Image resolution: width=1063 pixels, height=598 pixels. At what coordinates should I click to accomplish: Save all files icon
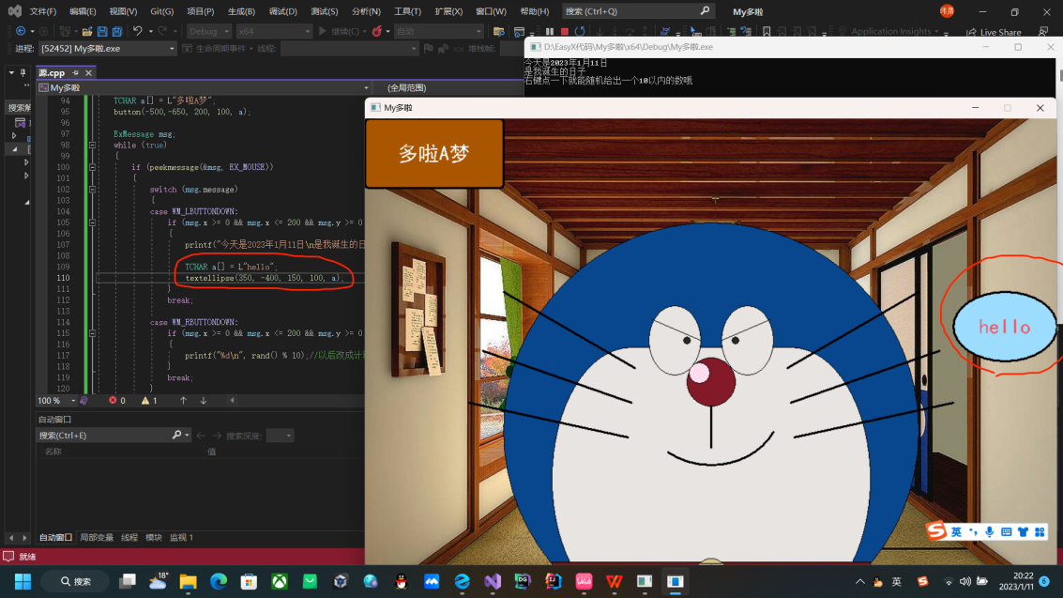[x=116, y=31]
